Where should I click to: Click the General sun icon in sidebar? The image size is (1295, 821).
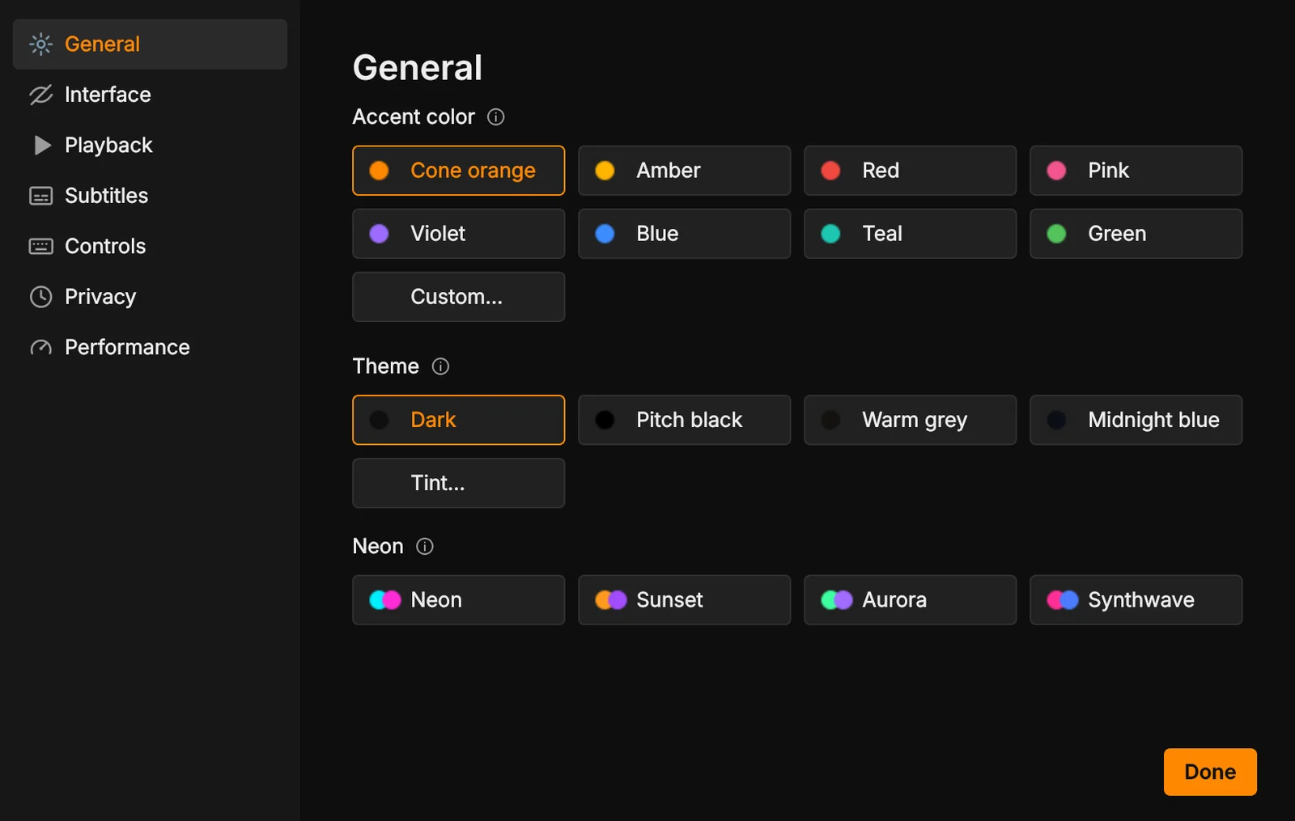[x=40, y=44]
